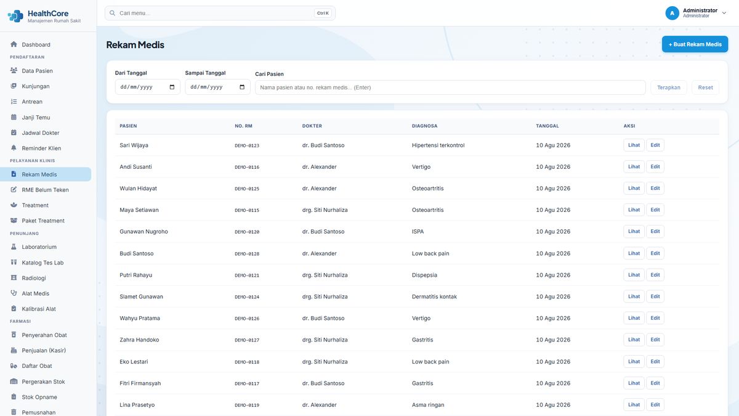Click the Reset filter button
The width and height of the screenshot is (739, 416).
pyautogui.click(x=706, y=88)
